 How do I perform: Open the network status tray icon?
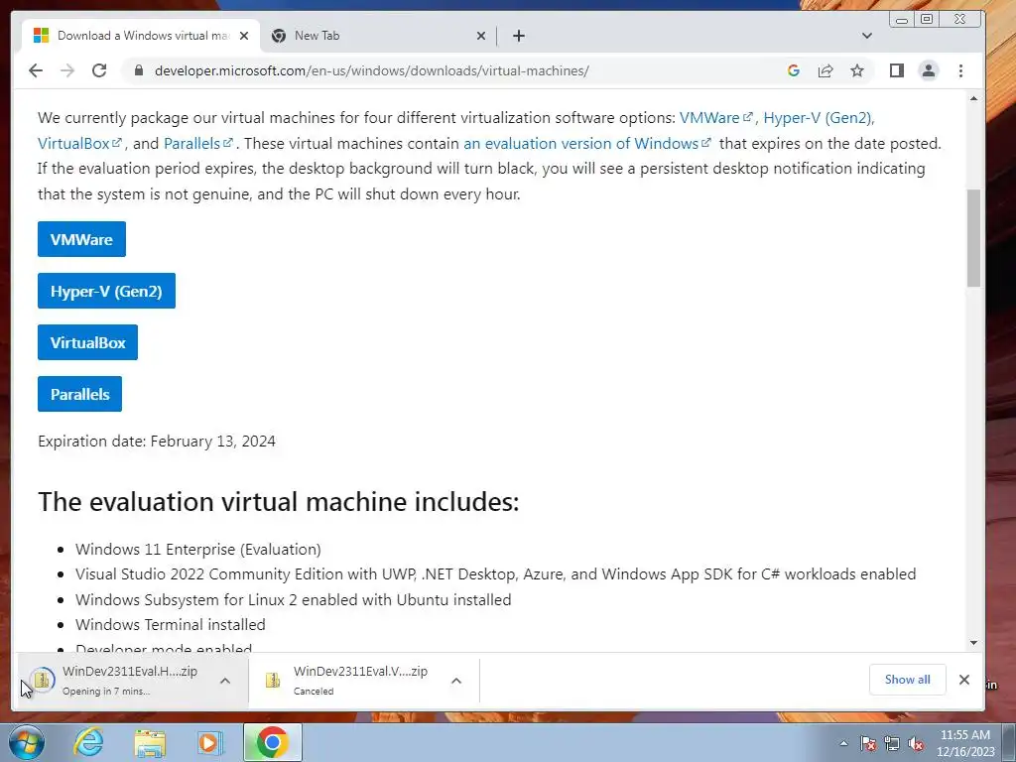click(892, 743)
